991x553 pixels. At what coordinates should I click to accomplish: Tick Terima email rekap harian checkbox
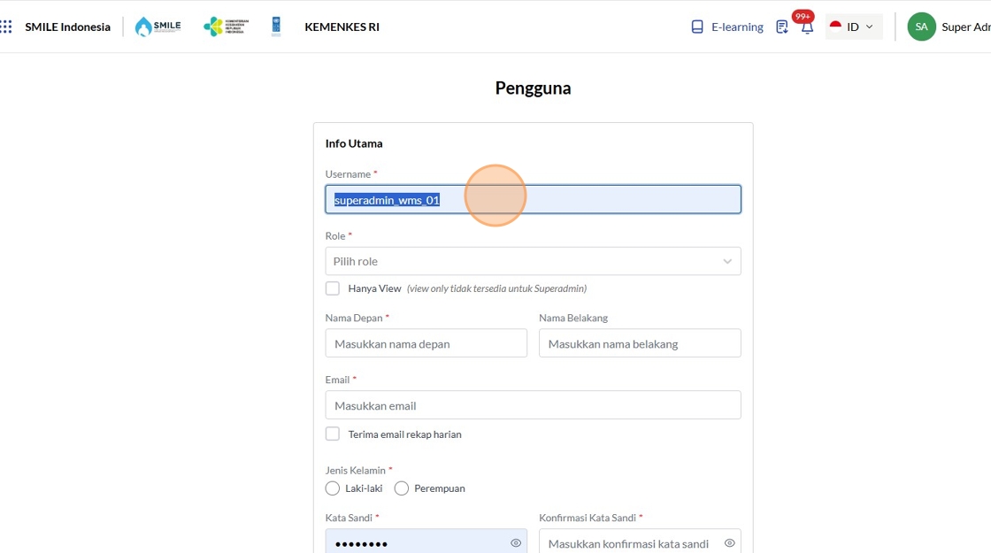(333, 434)
